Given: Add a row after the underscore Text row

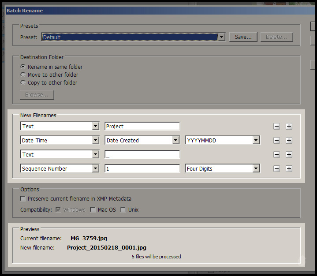Looking at the screenshot, I should click(289, 155).
